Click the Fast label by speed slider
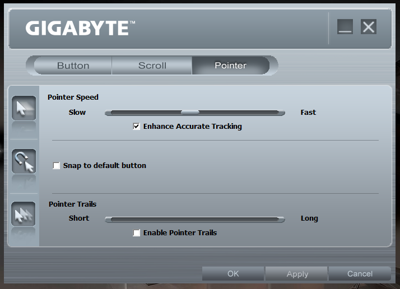This screenshot has width=400, height=289. click(x=308, y=112)
